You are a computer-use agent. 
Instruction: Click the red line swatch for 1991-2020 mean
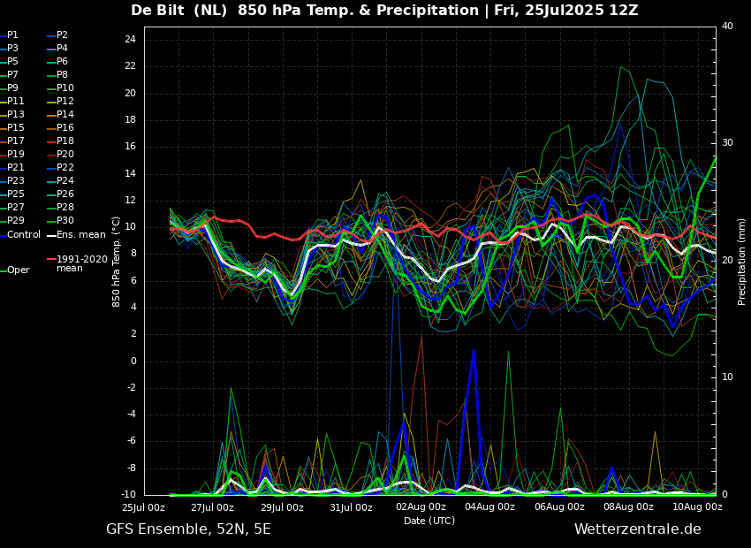51,260
